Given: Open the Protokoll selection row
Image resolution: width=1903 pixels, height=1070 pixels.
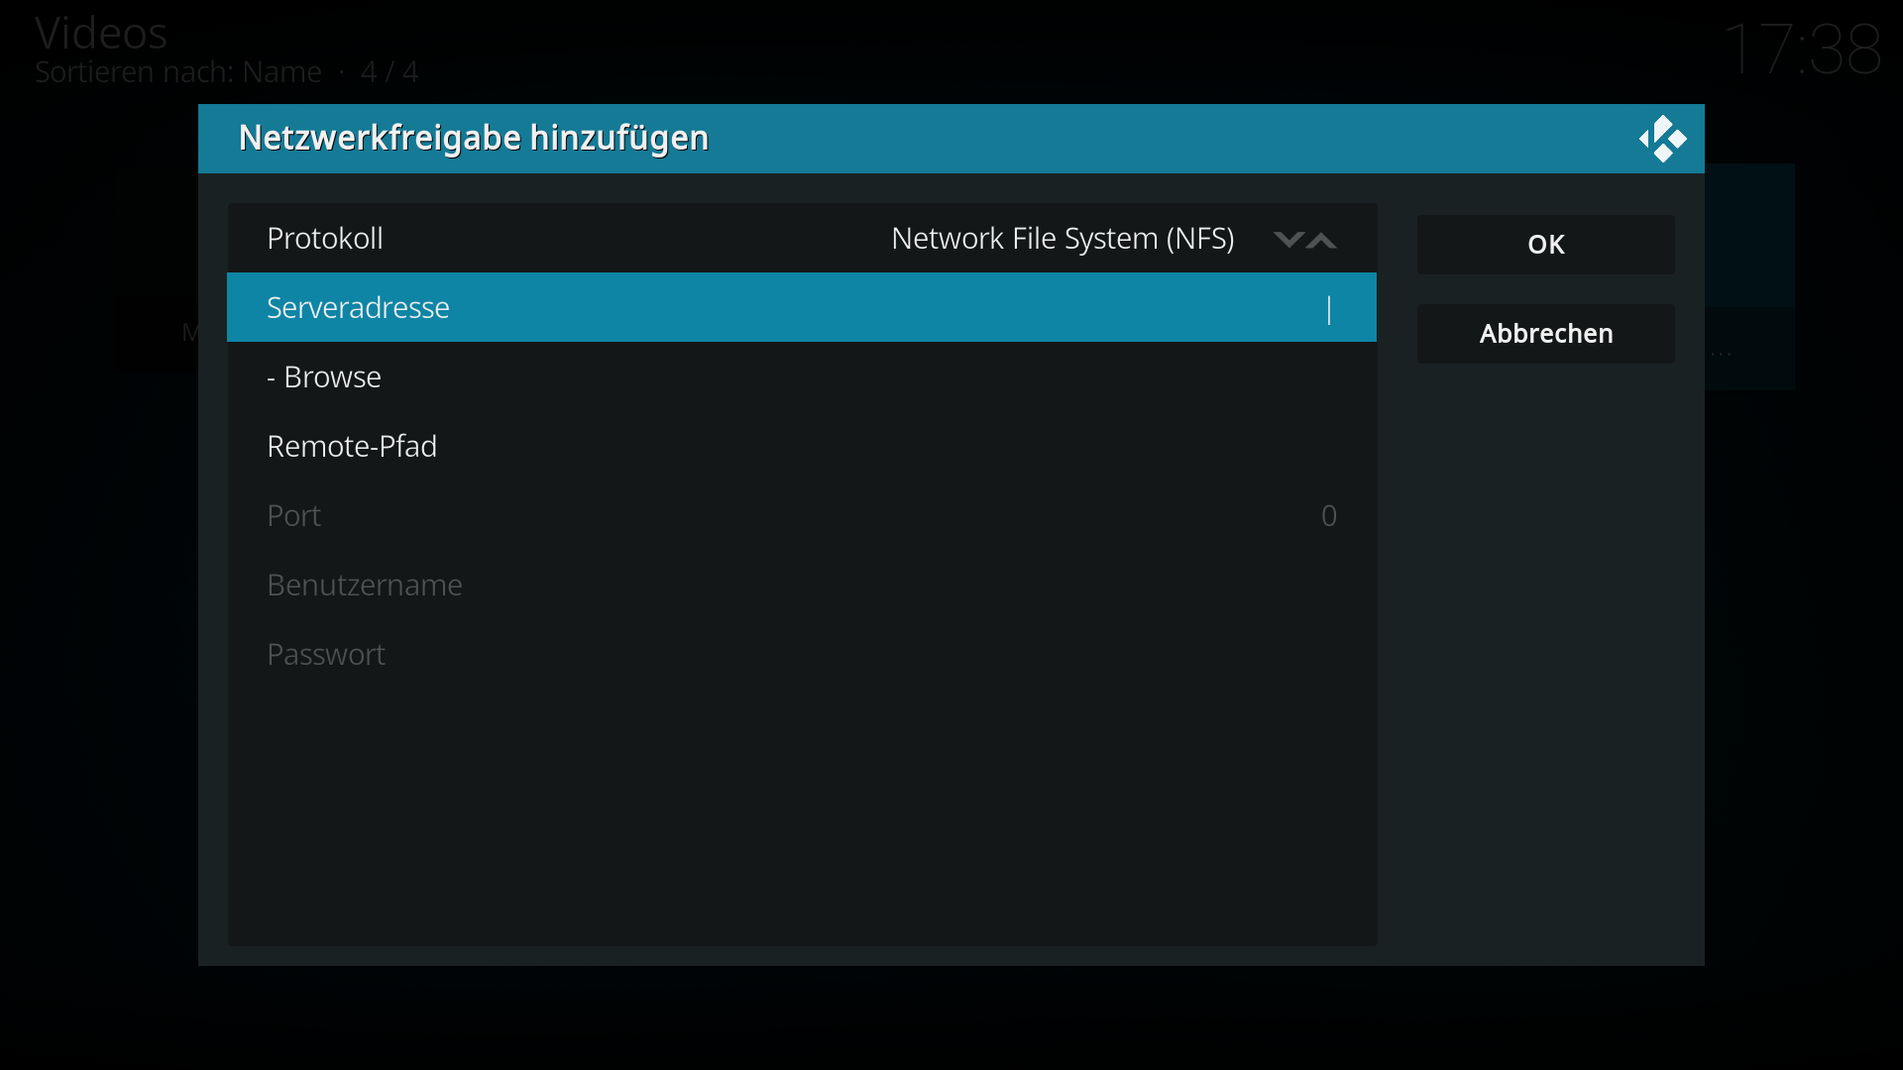Looking at the screenshot, I should pyautogui.click(x=802, y=238).
